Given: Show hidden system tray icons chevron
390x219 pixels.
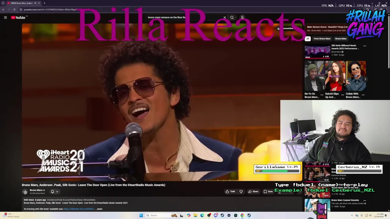Looking at the screenshot, I should click(x=352, y=215).
